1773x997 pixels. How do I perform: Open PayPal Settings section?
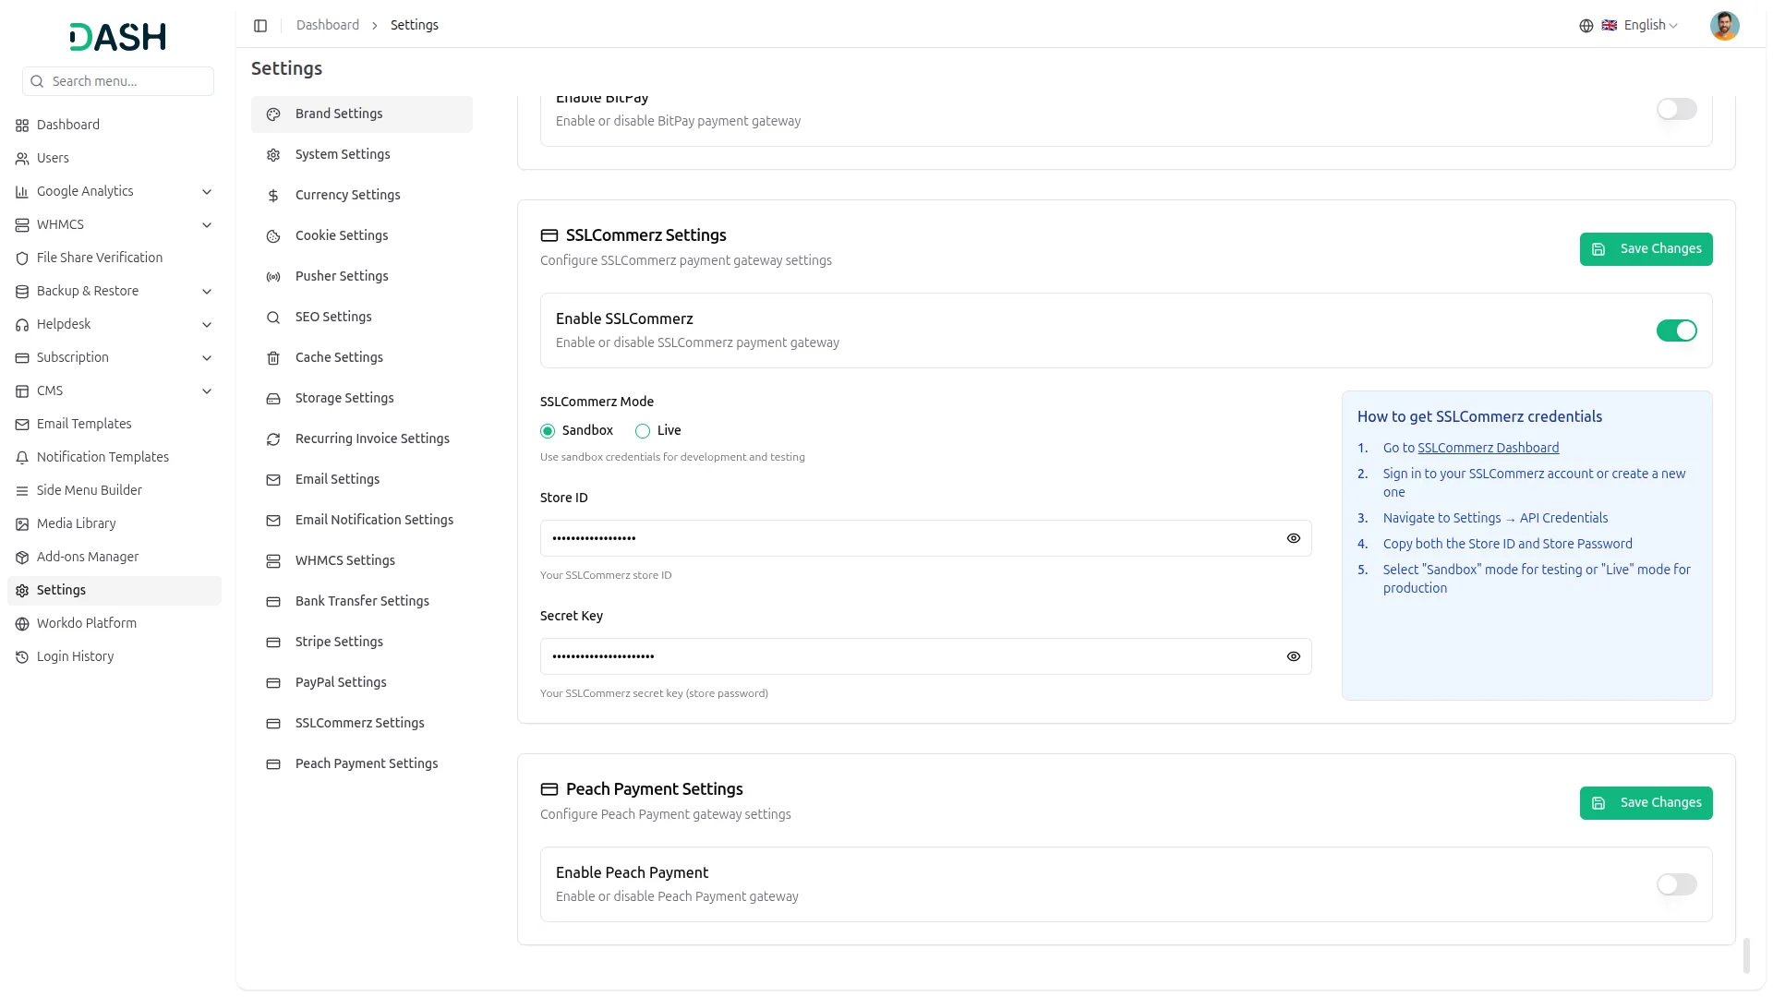pos(362,683)
